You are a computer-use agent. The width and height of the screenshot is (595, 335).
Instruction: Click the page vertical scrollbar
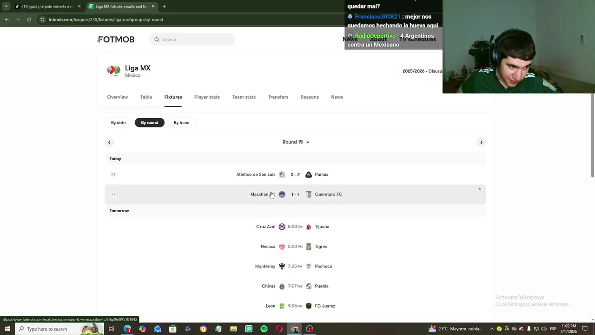click(593, 135)
